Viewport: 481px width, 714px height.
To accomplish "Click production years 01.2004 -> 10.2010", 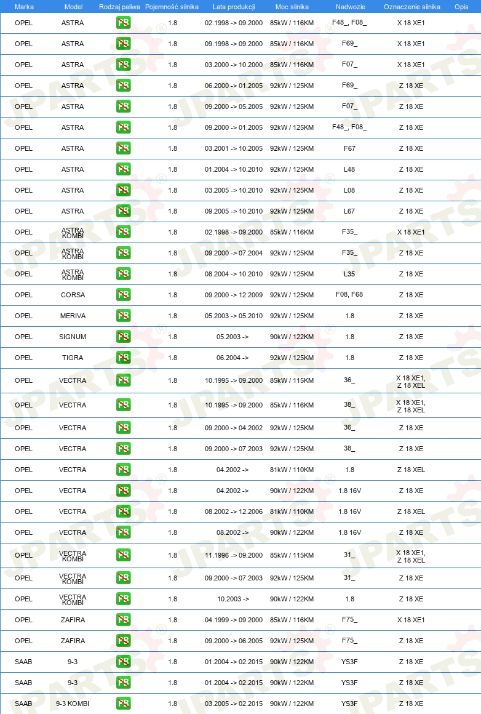I will 234,169.
